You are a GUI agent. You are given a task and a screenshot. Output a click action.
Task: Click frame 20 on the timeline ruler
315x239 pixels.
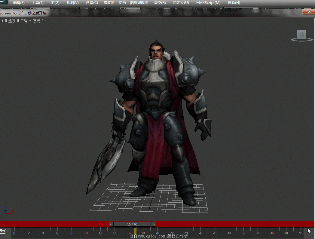pos(157,233)
